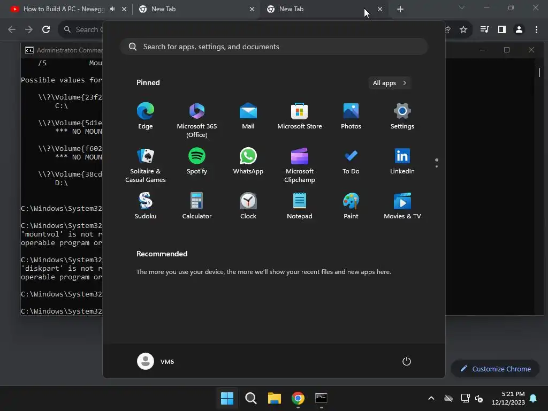Open Chrome profile menu
This screenshot has width=548, height=411.
[519, 29]
